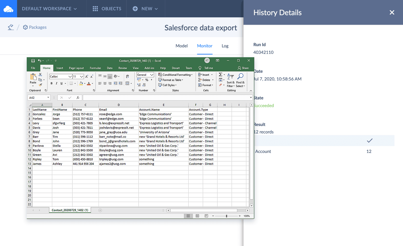Image resolution: width=403 pixels, height=246 pixels.
Task: Apply Format as Table
Action: (171, 80)
